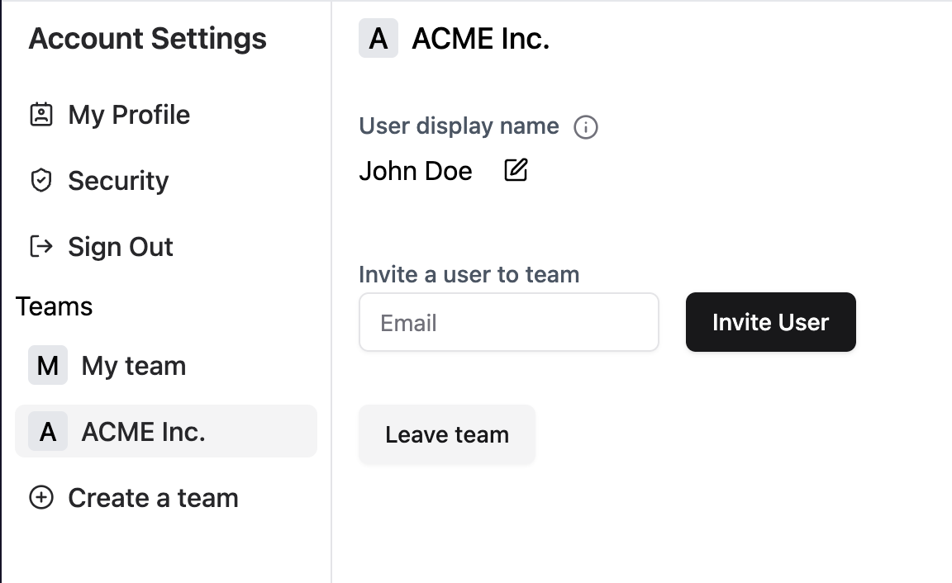Select Sign Out from the sidebar
Image resolution: width=952 pixels, height=583 pixels.
point(121,246)
